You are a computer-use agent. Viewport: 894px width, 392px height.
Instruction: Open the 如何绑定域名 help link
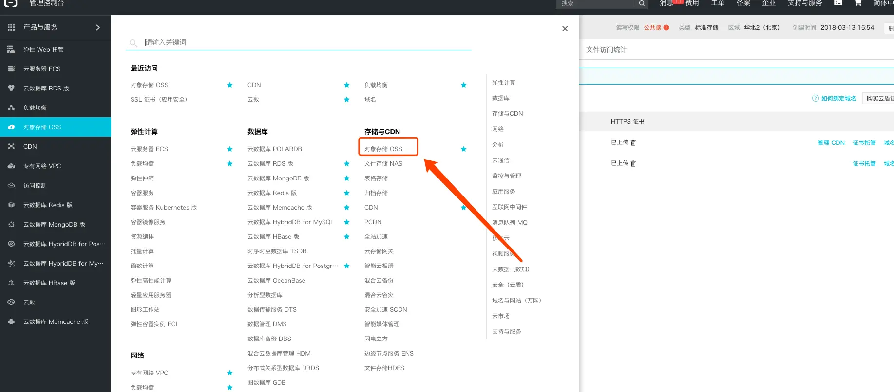click(x=838, y=98)
